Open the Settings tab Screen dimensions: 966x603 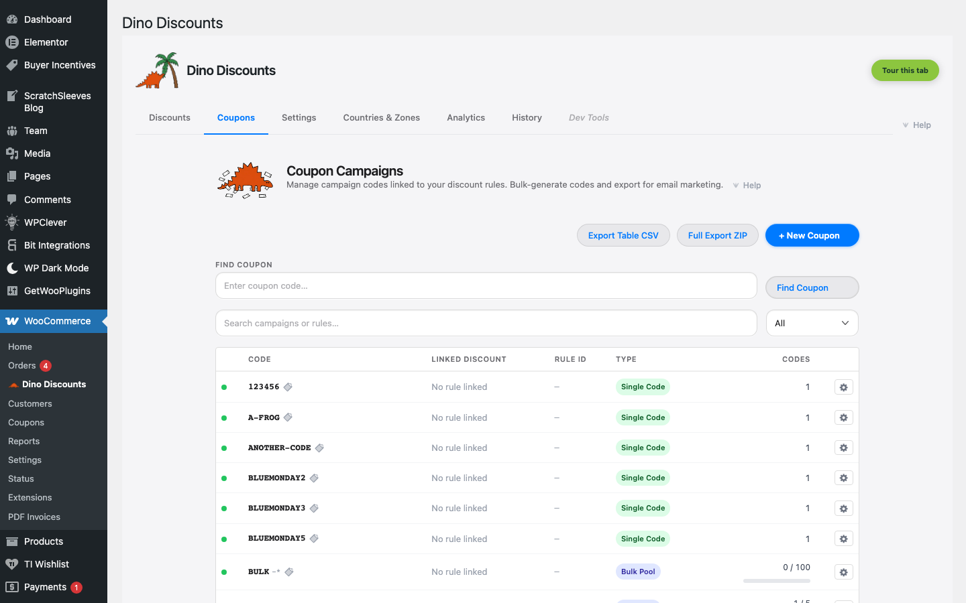(299, 118)
